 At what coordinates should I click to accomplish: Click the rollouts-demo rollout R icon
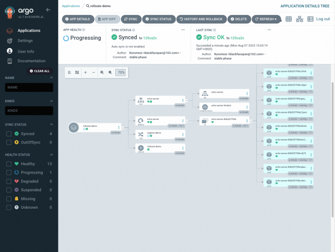pyautogui.click(x=141, y=148)
